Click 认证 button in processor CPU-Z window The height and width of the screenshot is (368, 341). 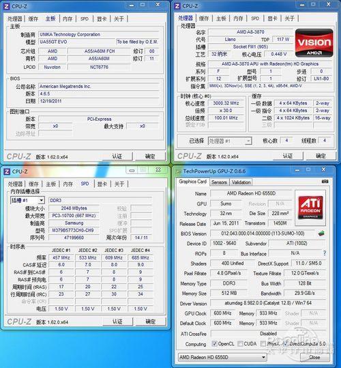[x=288, y=156]
